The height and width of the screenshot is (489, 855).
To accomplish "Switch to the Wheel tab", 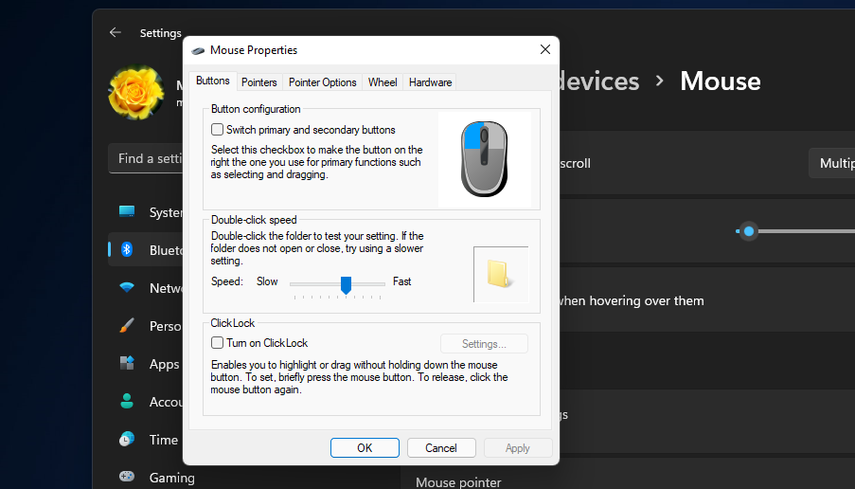I will 383,82.
